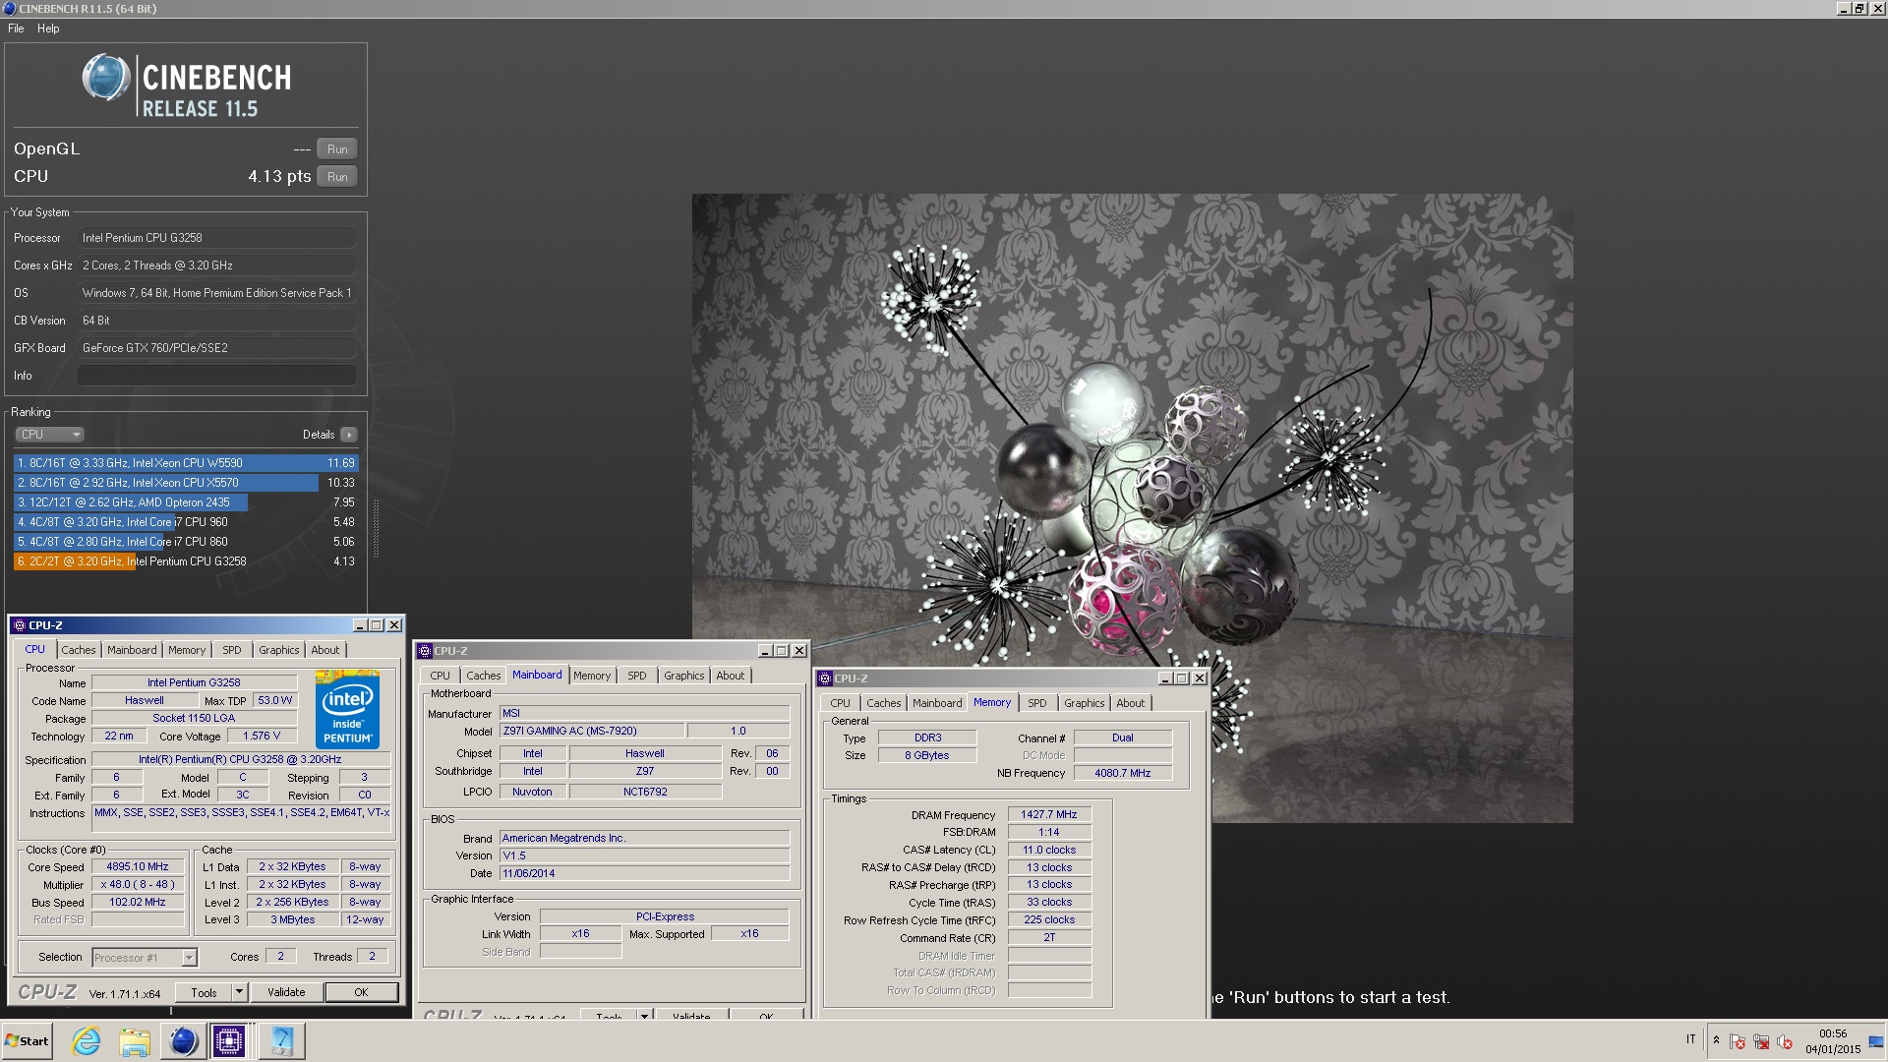Open Mainboard tab in first CPU-Z window
This screenshot has width=1888, height=1062.
132,650
